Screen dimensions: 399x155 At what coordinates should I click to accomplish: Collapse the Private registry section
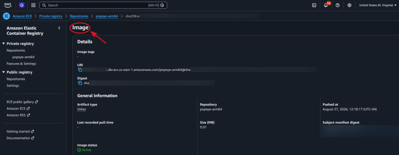coord(4,44)
